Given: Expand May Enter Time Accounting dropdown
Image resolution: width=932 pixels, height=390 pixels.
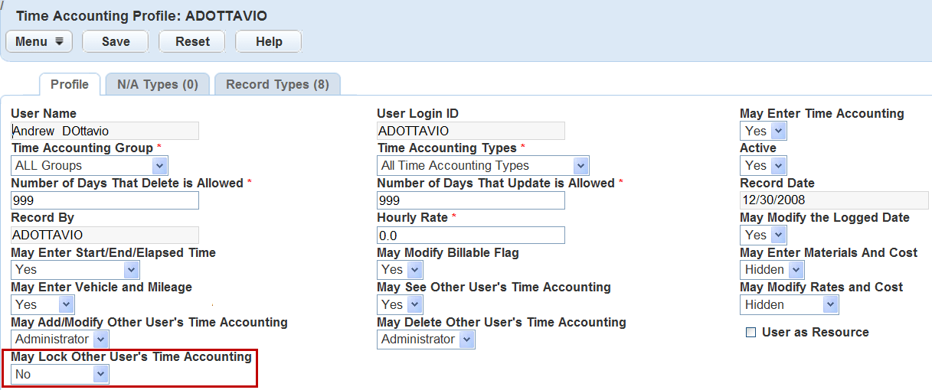Looking at the screenshot, I should pyautogui.click(x=764, y=132).
